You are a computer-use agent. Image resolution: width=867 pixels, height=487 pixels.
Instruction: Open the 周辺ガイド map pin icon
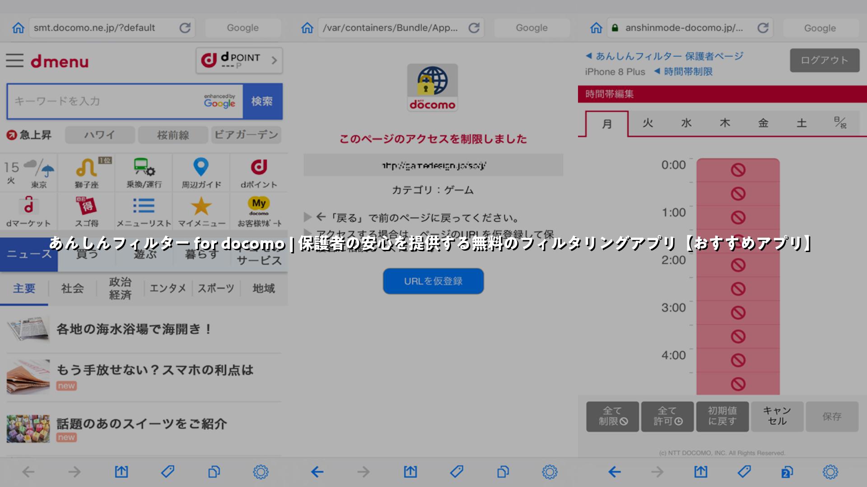click(201, 173)
